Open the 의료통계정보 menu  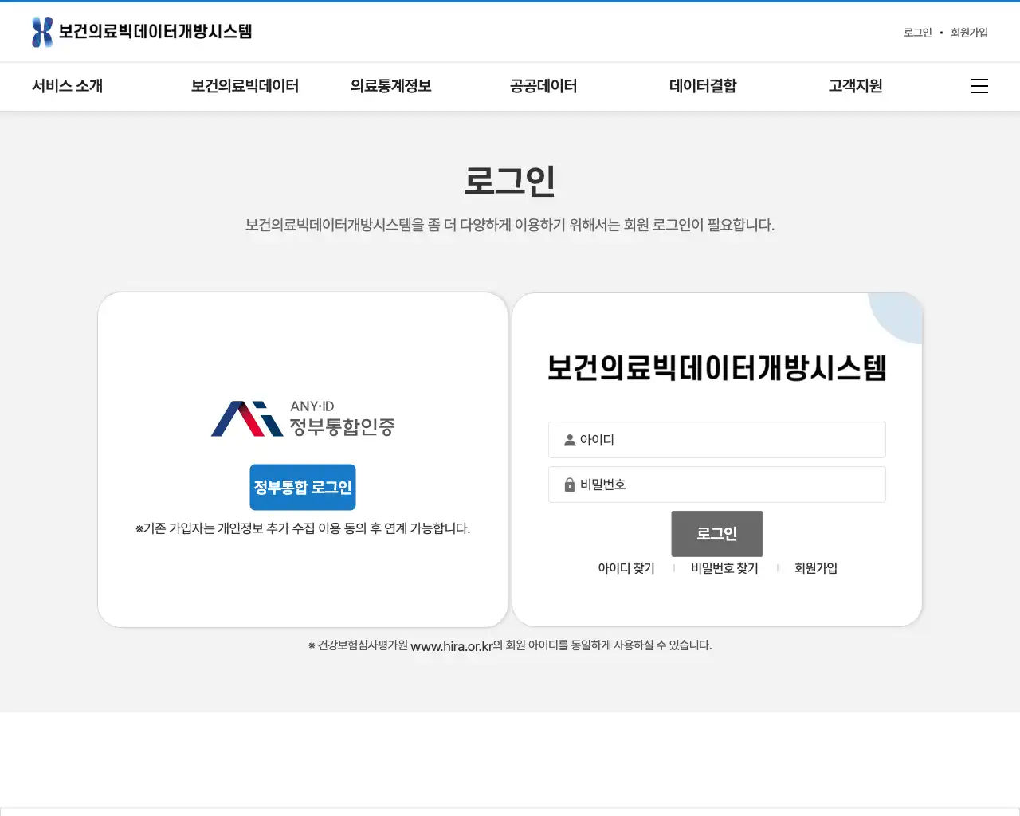pos(391,86)
